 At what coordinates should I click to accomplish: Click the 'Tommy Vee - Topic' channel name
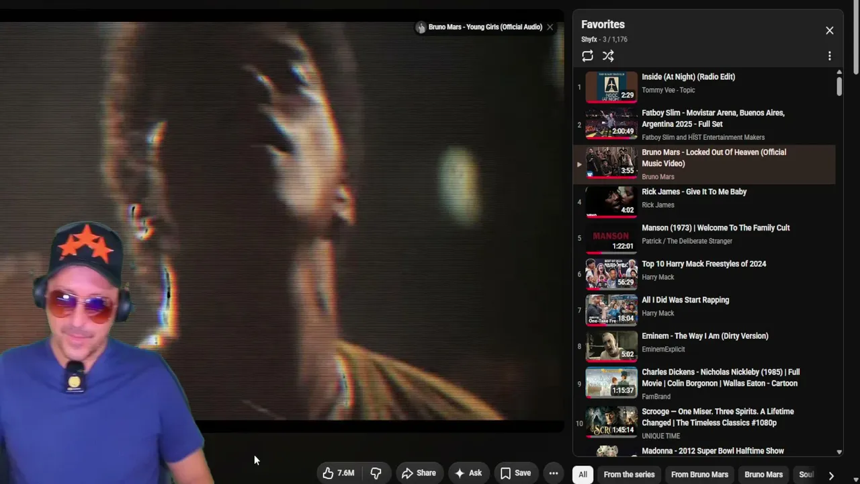tap(668, 90)
